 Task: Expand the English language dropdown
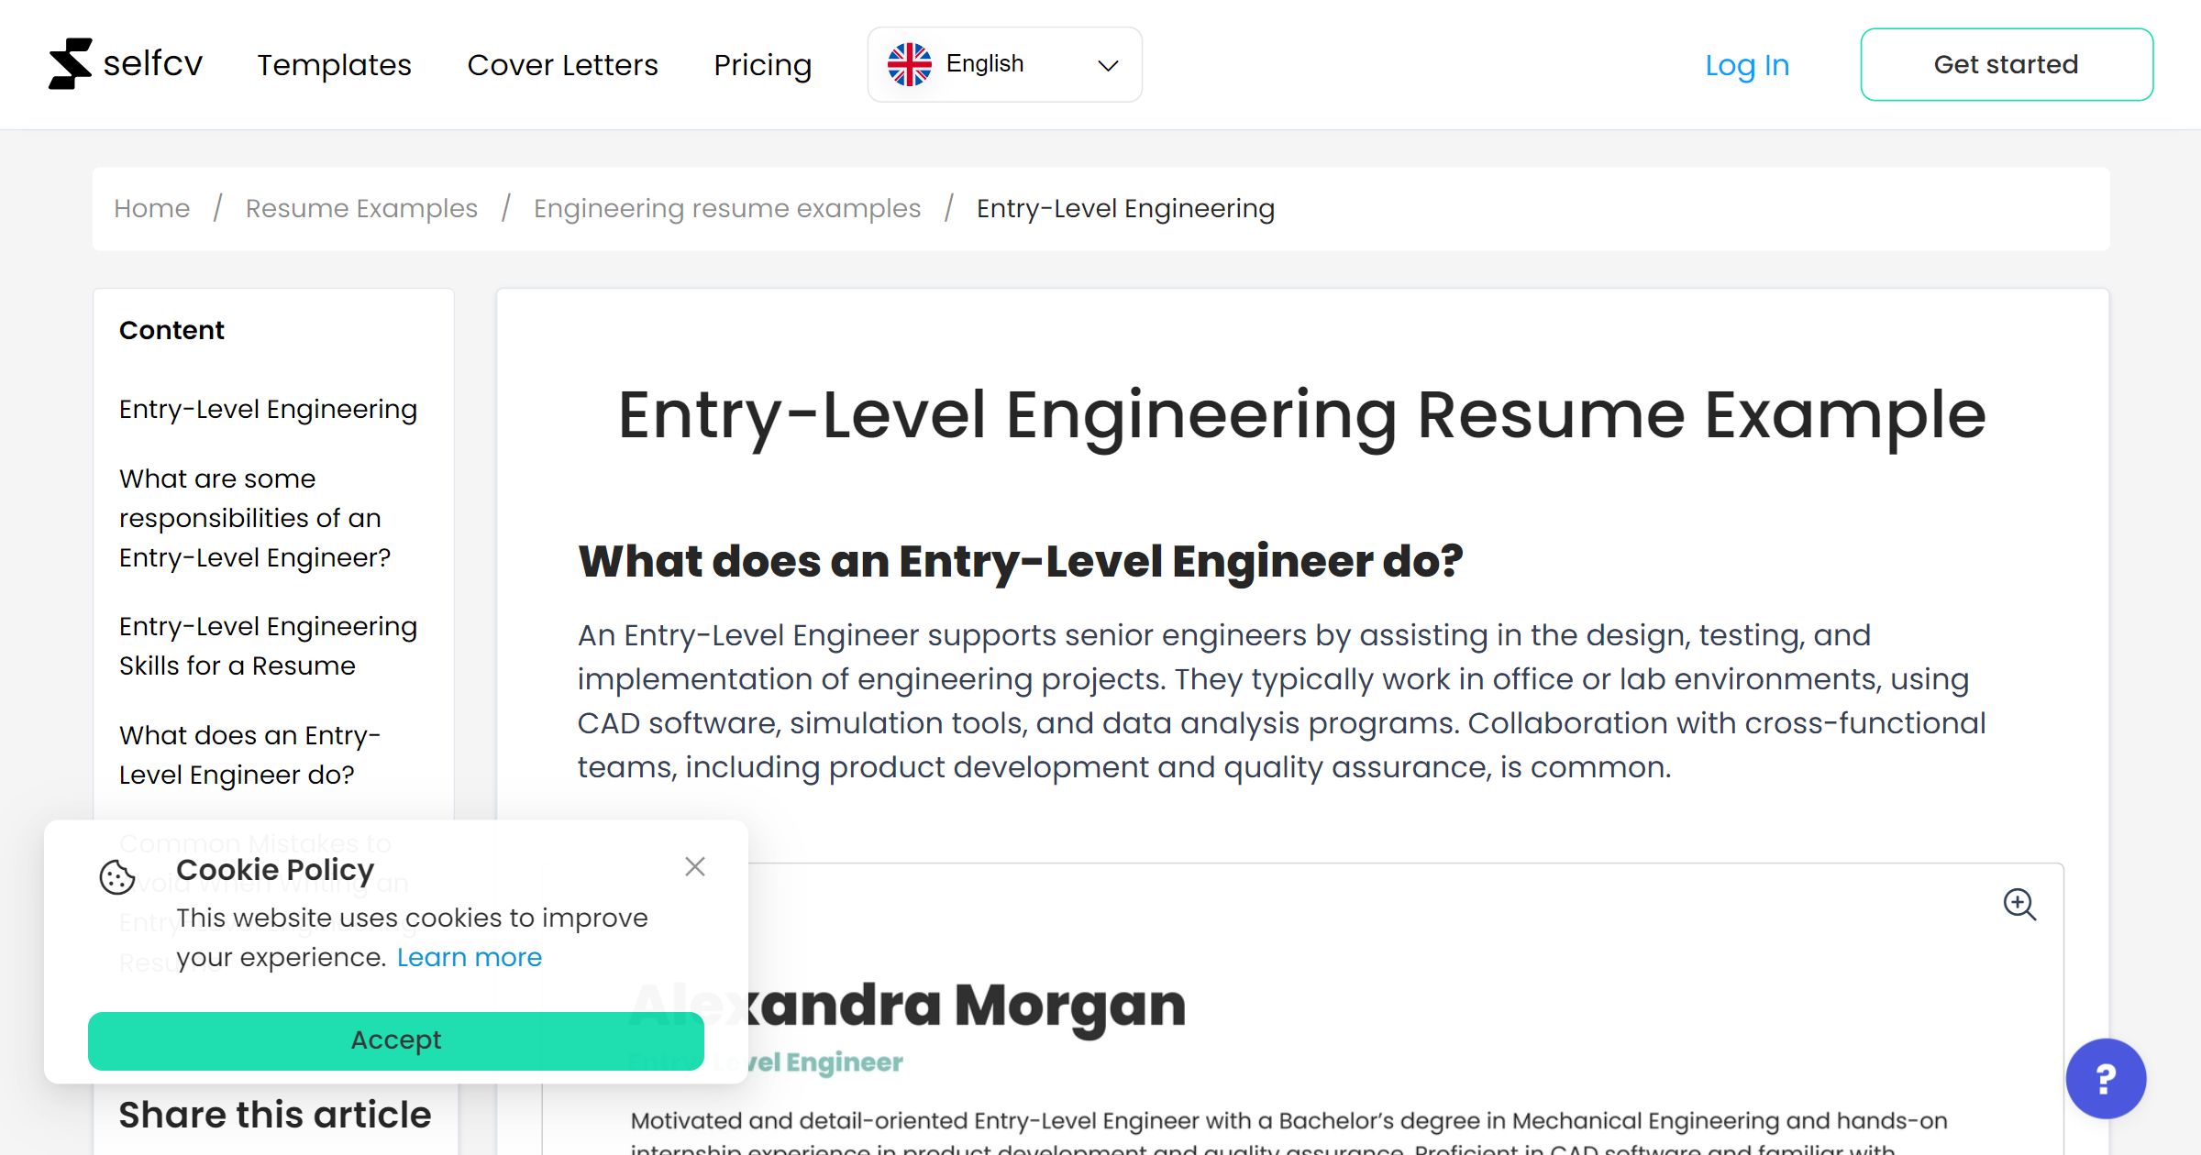pos(1004,63)
